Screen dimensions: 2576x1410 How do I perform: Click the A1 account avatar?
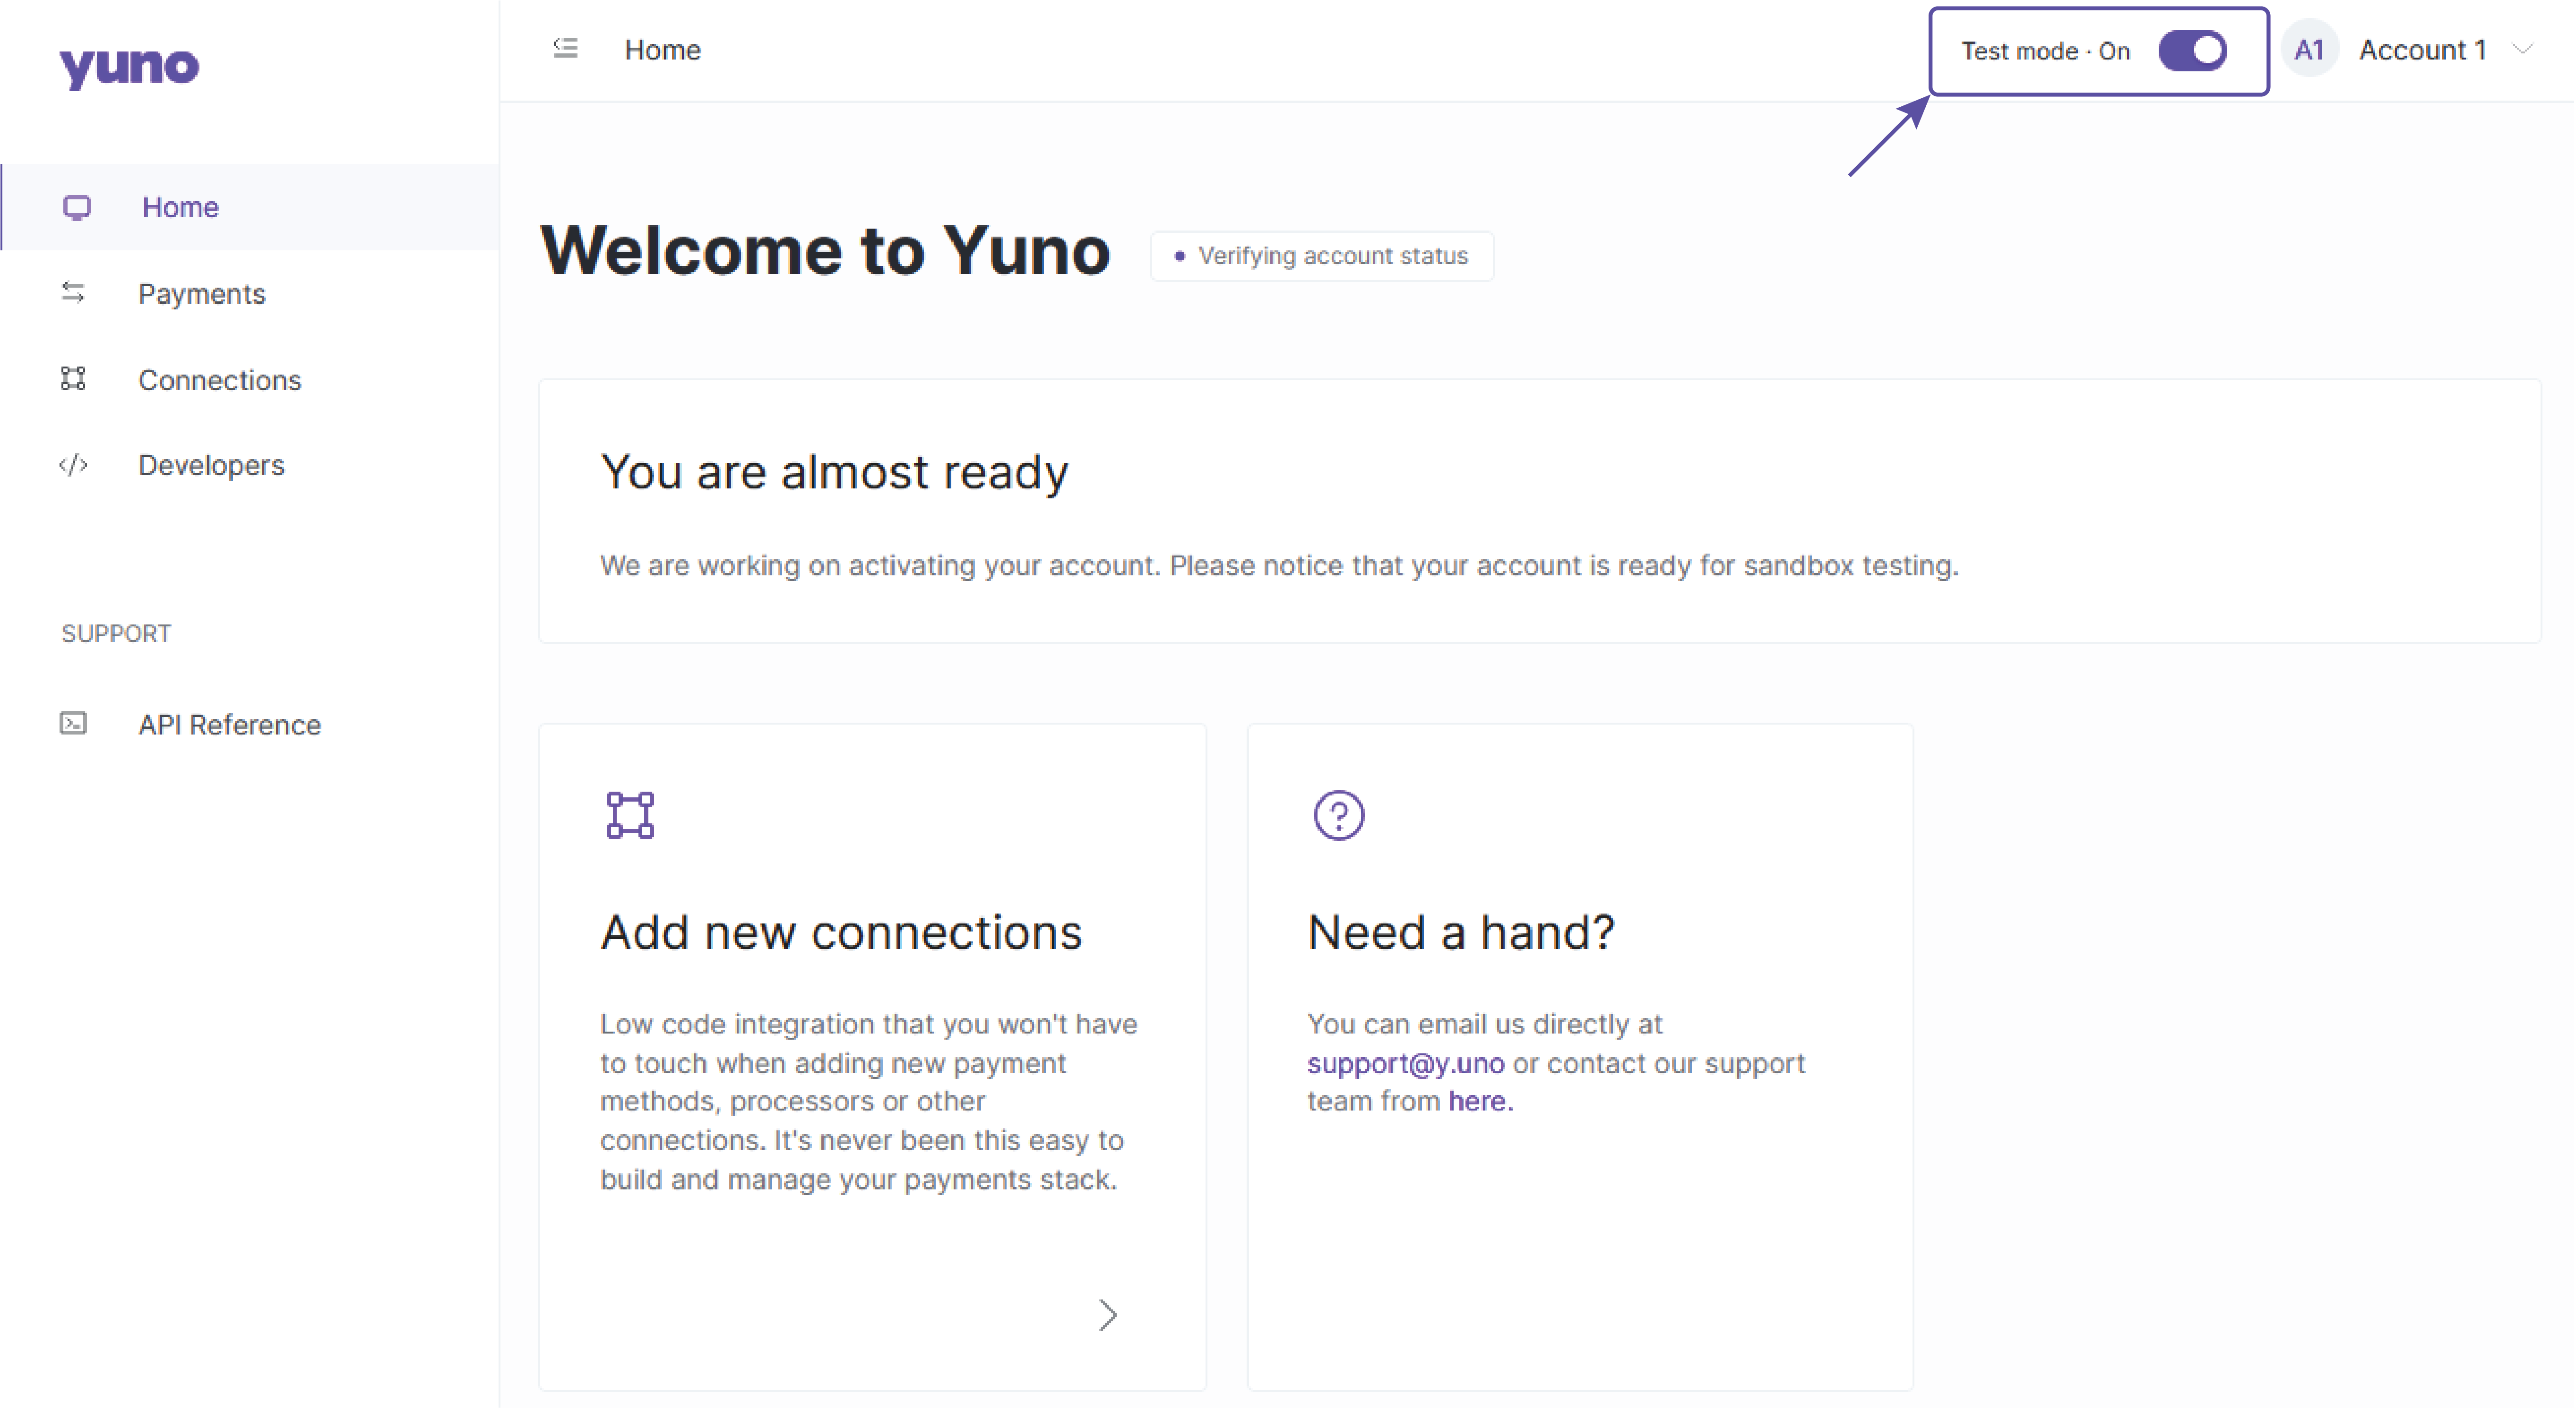point(2308,50)
